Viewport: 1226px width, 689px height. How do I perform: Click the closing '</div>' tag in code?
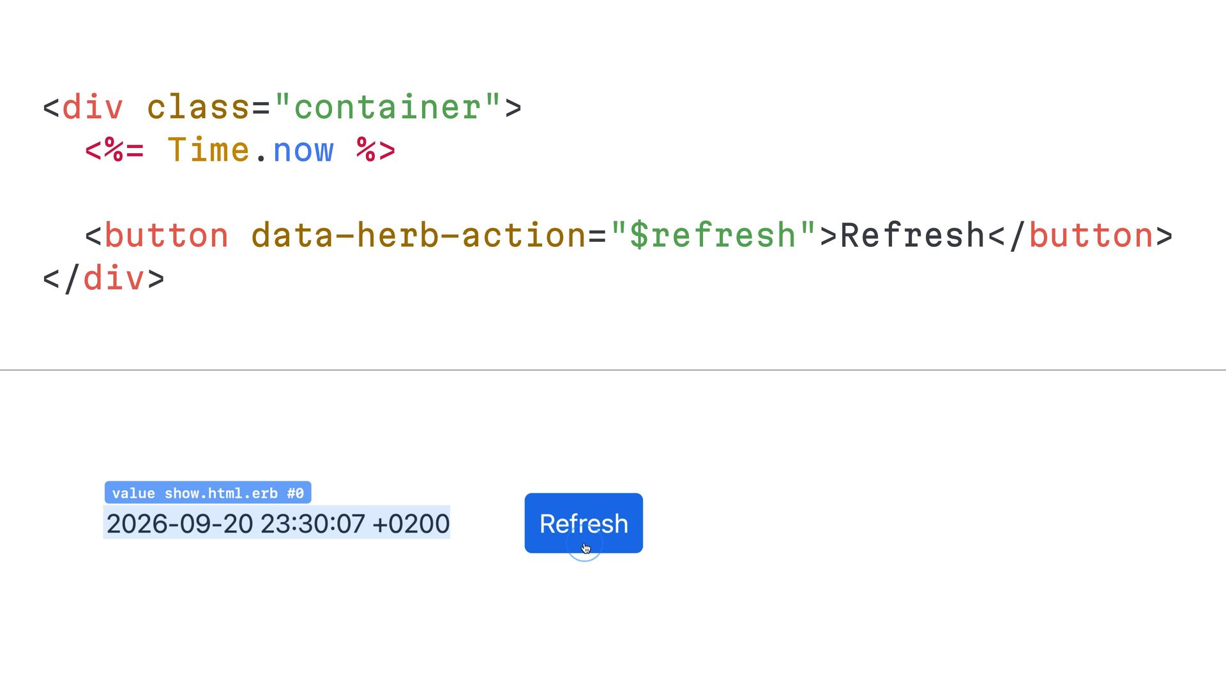click(103, 279)
